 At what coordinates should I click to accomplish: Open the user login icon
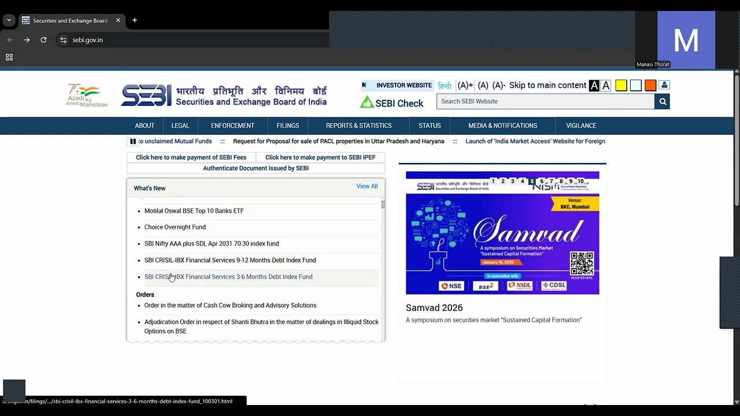[x=664, y=86]
